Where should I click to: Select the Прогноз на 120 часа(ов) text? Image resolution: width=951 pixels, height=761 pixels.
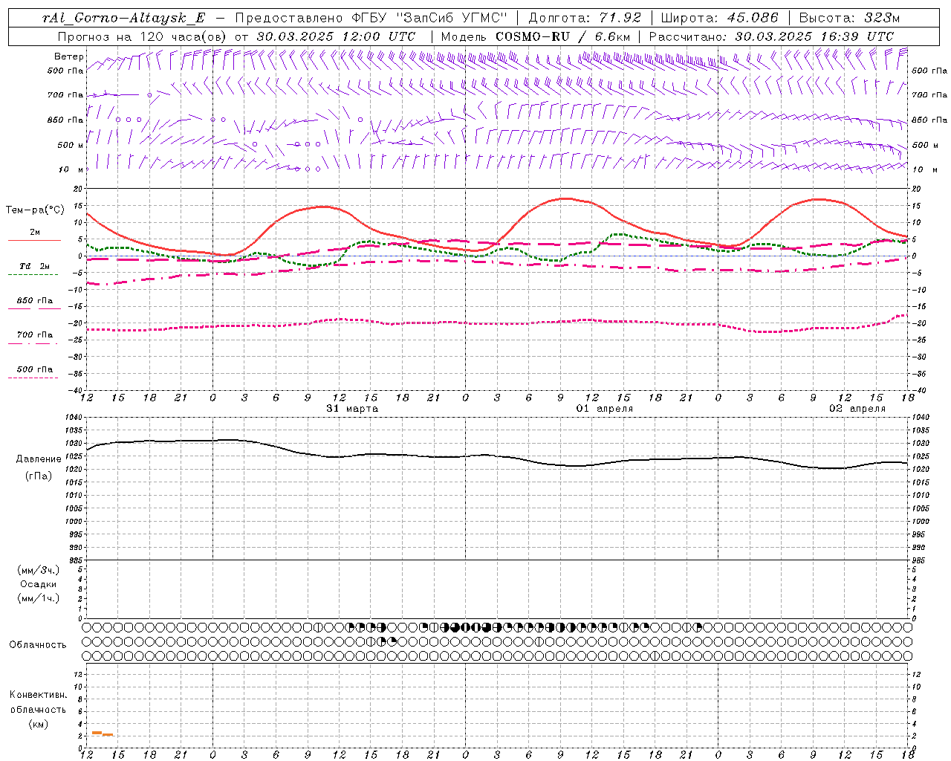pos(143,36)
